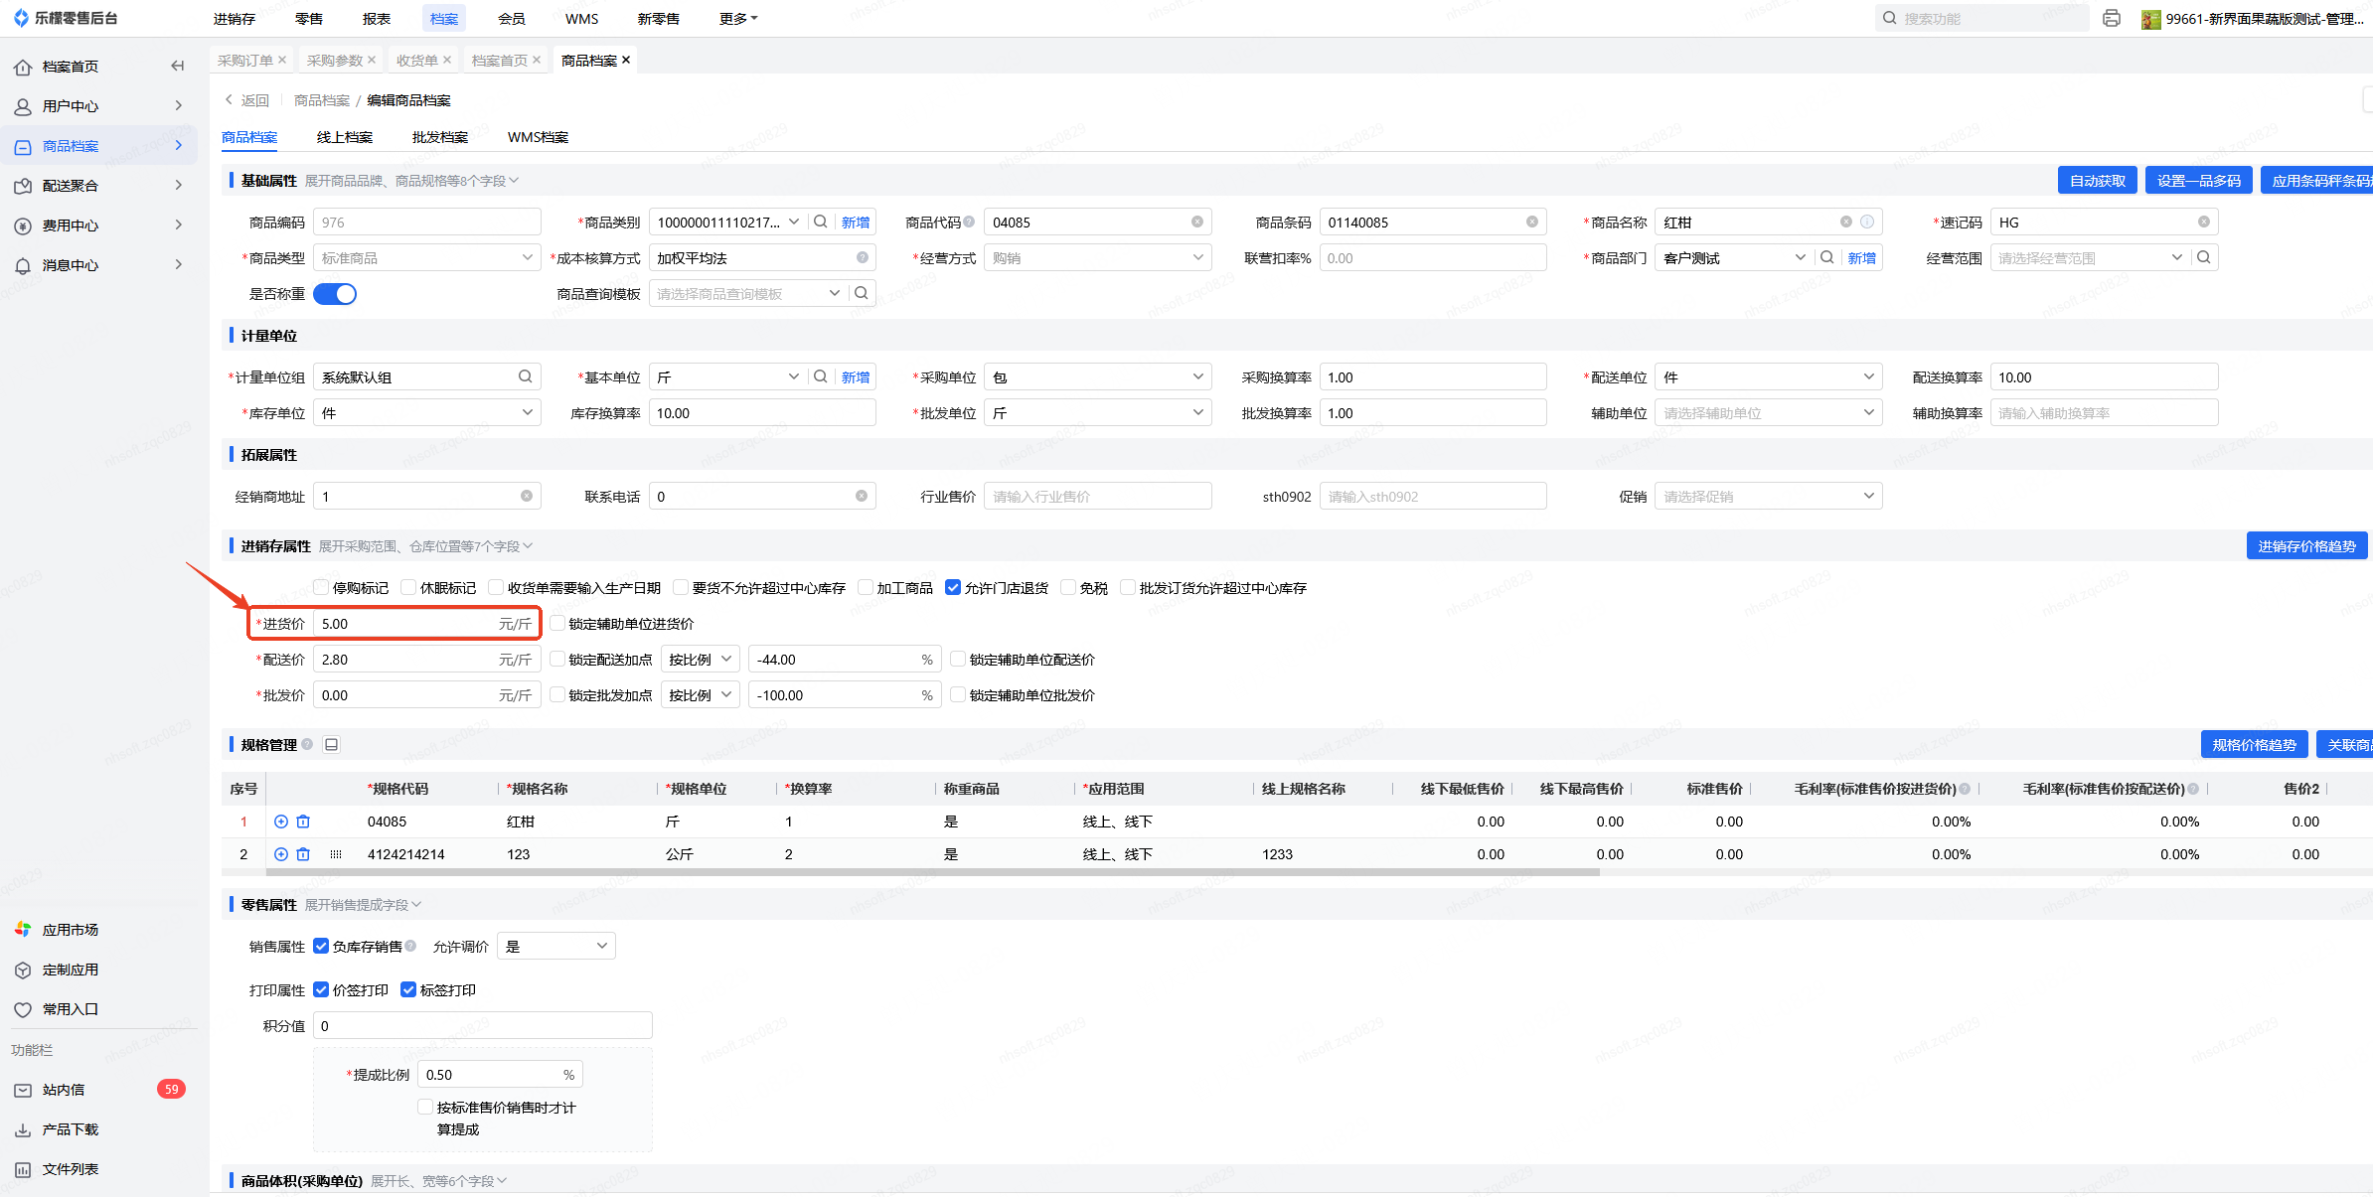Check the 停购标记 checkbox
The width and height of the screenshot is (2373, 1197).
[x=321, y=588]
